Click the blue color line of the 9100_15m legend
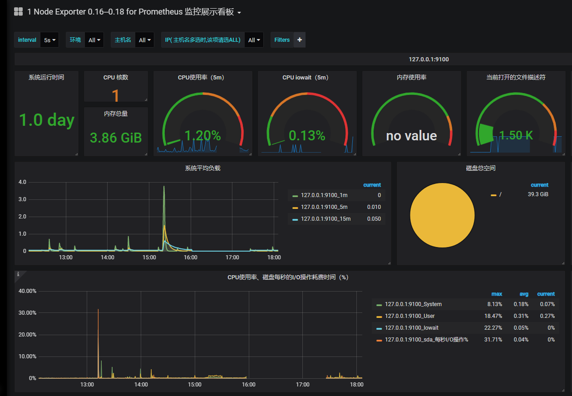The image size is (572, 396). pyautogui.click(x=295, y=219)
